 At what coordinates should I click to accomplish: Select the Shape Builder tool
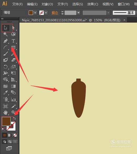point(6,79)
